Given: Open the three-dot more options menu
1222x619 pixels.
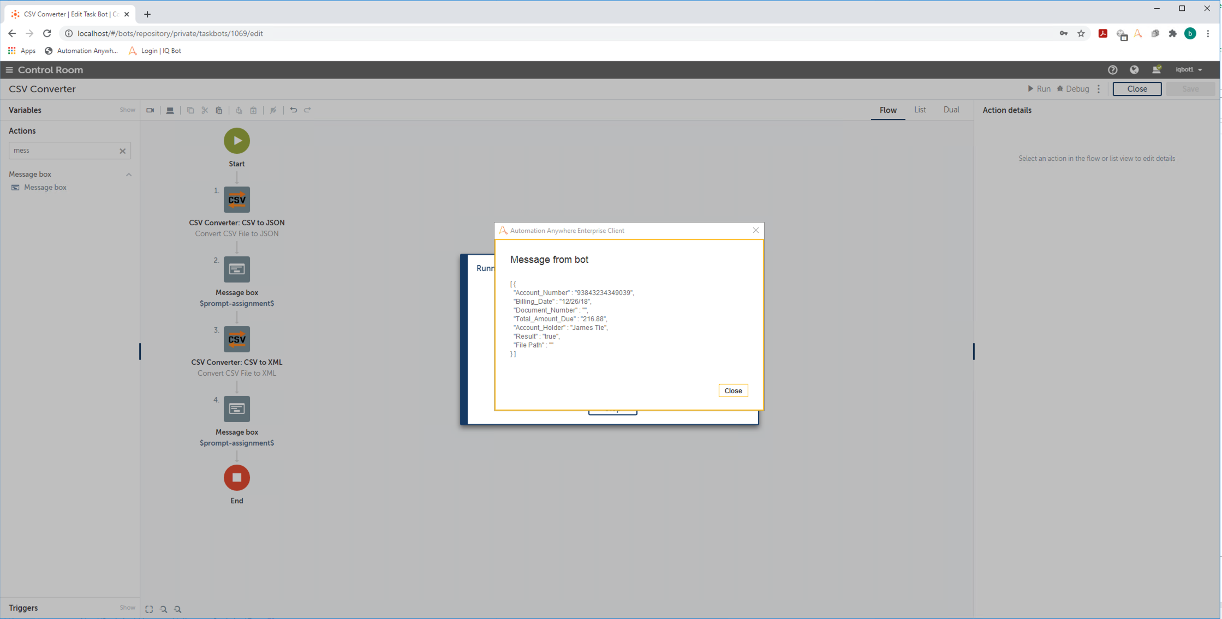Looking at the screenshot, I should [x=1099, y=89].
